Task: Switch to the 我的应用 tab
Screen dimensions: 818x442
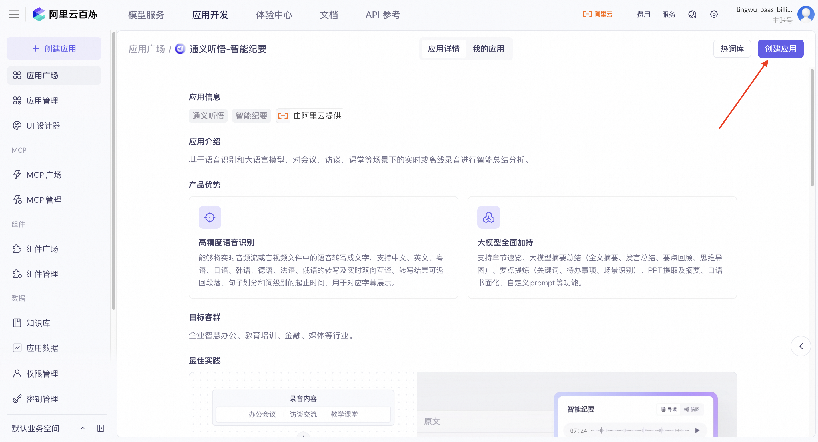Action: [x=488, y=48]
